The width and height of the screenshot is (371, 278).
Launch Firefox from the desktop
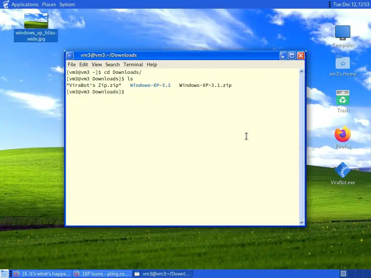[343, 138]
